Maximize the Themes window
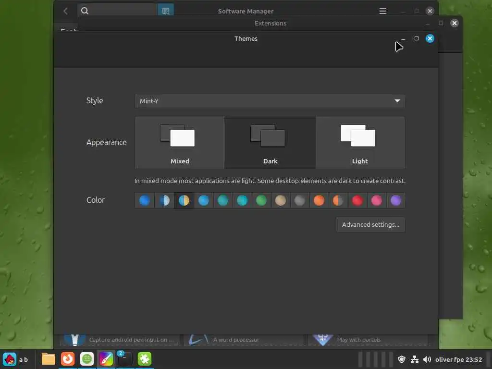 click(x=417, y=38)
